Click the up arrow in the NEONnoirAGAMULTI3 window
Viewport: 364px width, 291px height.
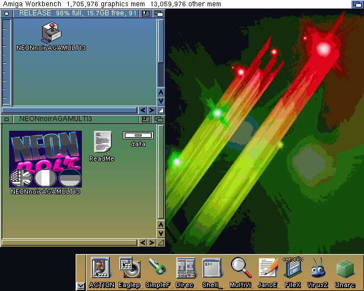pyautogui.click(x=161, y=225)
